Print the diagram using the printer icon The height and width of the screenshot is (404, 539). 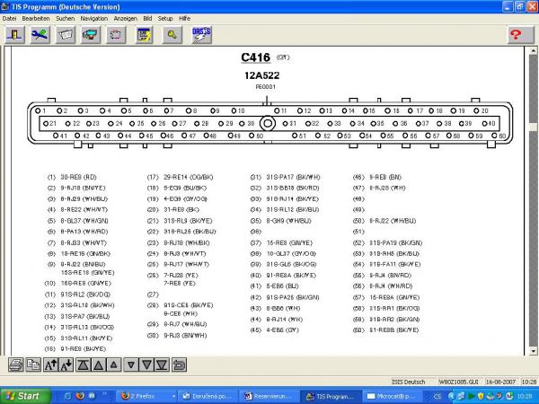16,364
